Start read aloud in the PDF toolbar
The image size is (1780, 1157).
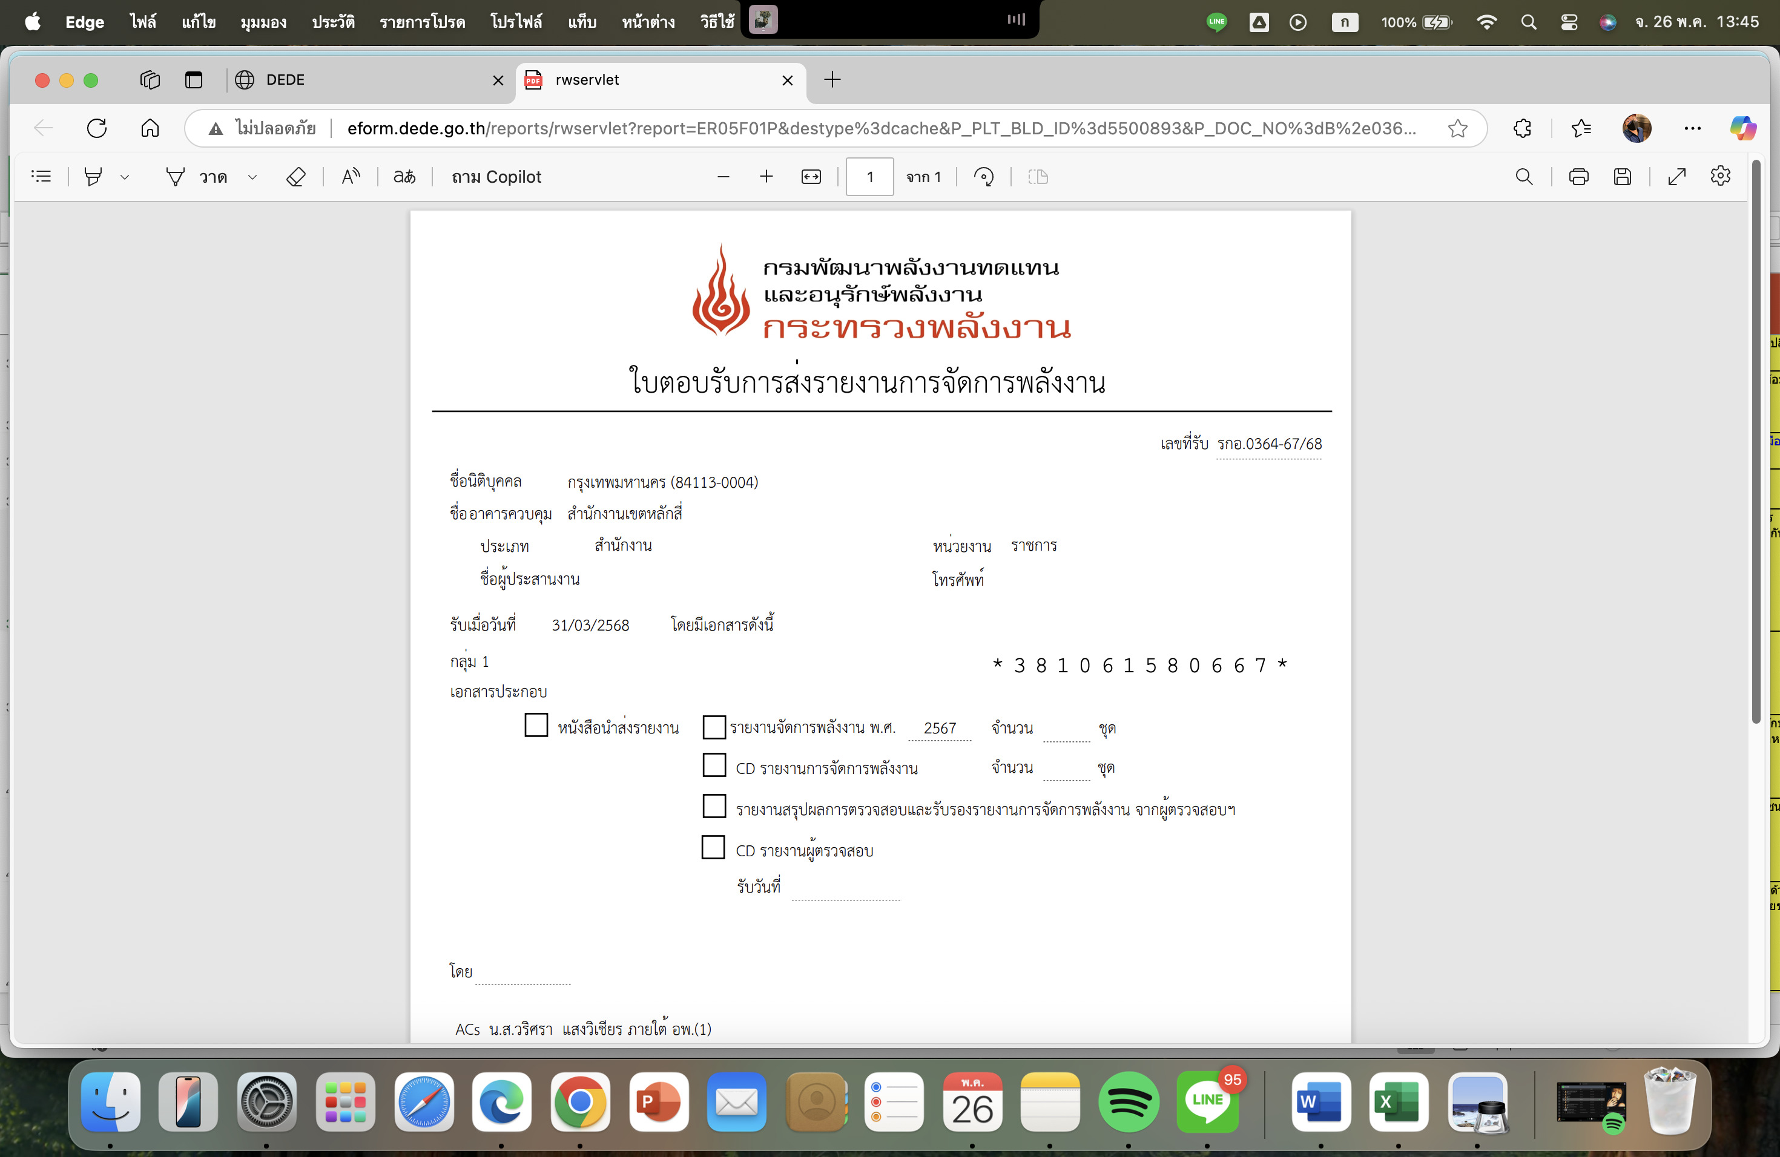(x=350, y=176)
